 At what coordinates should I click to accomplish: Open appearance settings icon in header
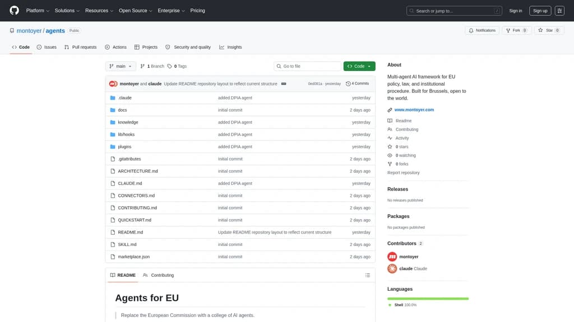point(559,11)
